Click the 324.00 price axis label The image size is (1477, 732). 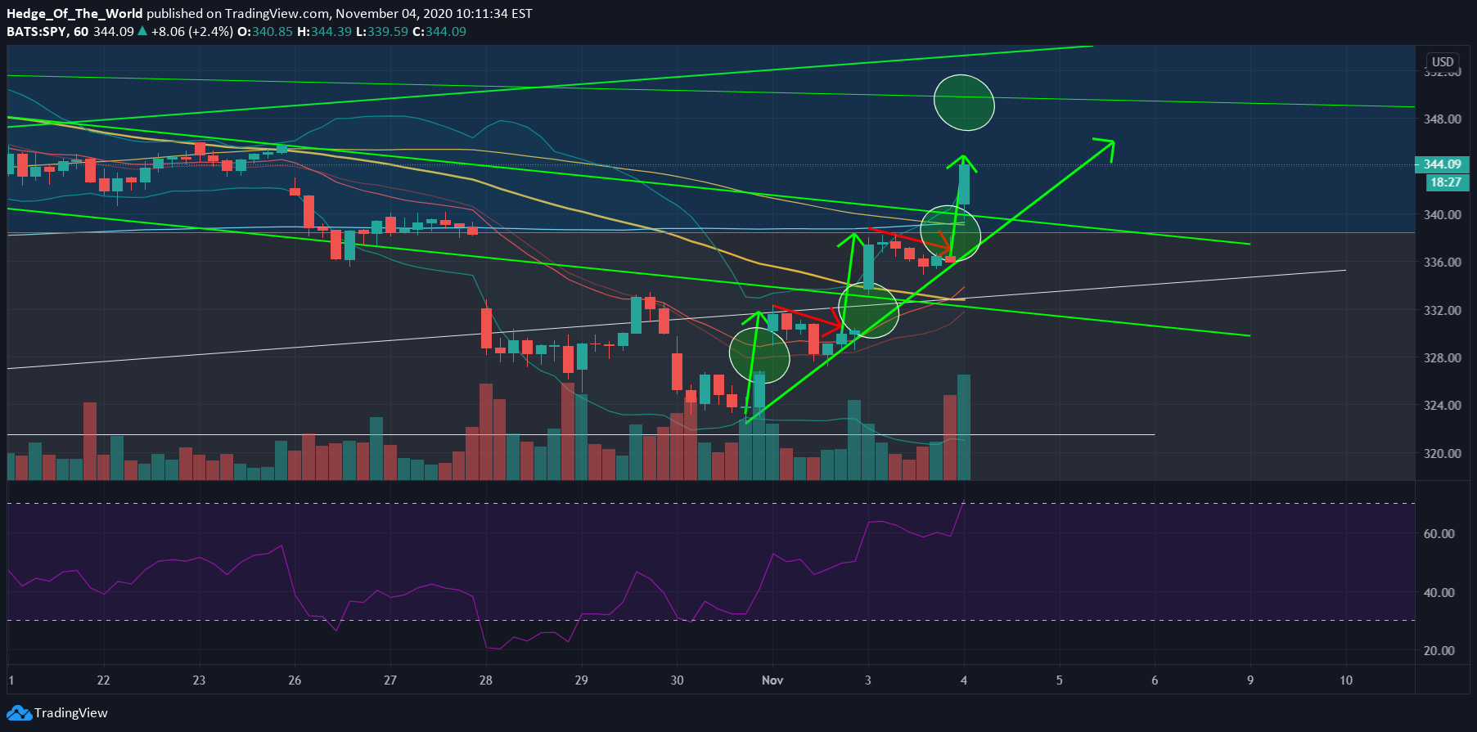click(1442, 406)
